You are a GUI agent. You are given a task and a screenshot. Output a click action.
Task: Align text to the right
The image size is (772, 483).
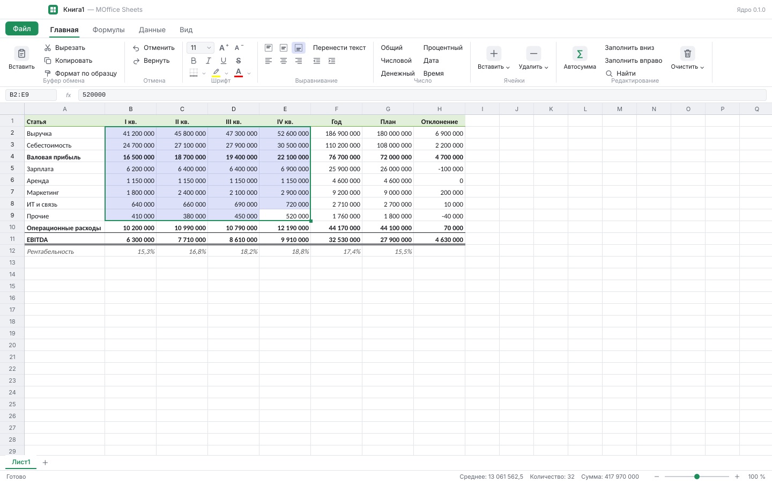[x=299, y=61]
